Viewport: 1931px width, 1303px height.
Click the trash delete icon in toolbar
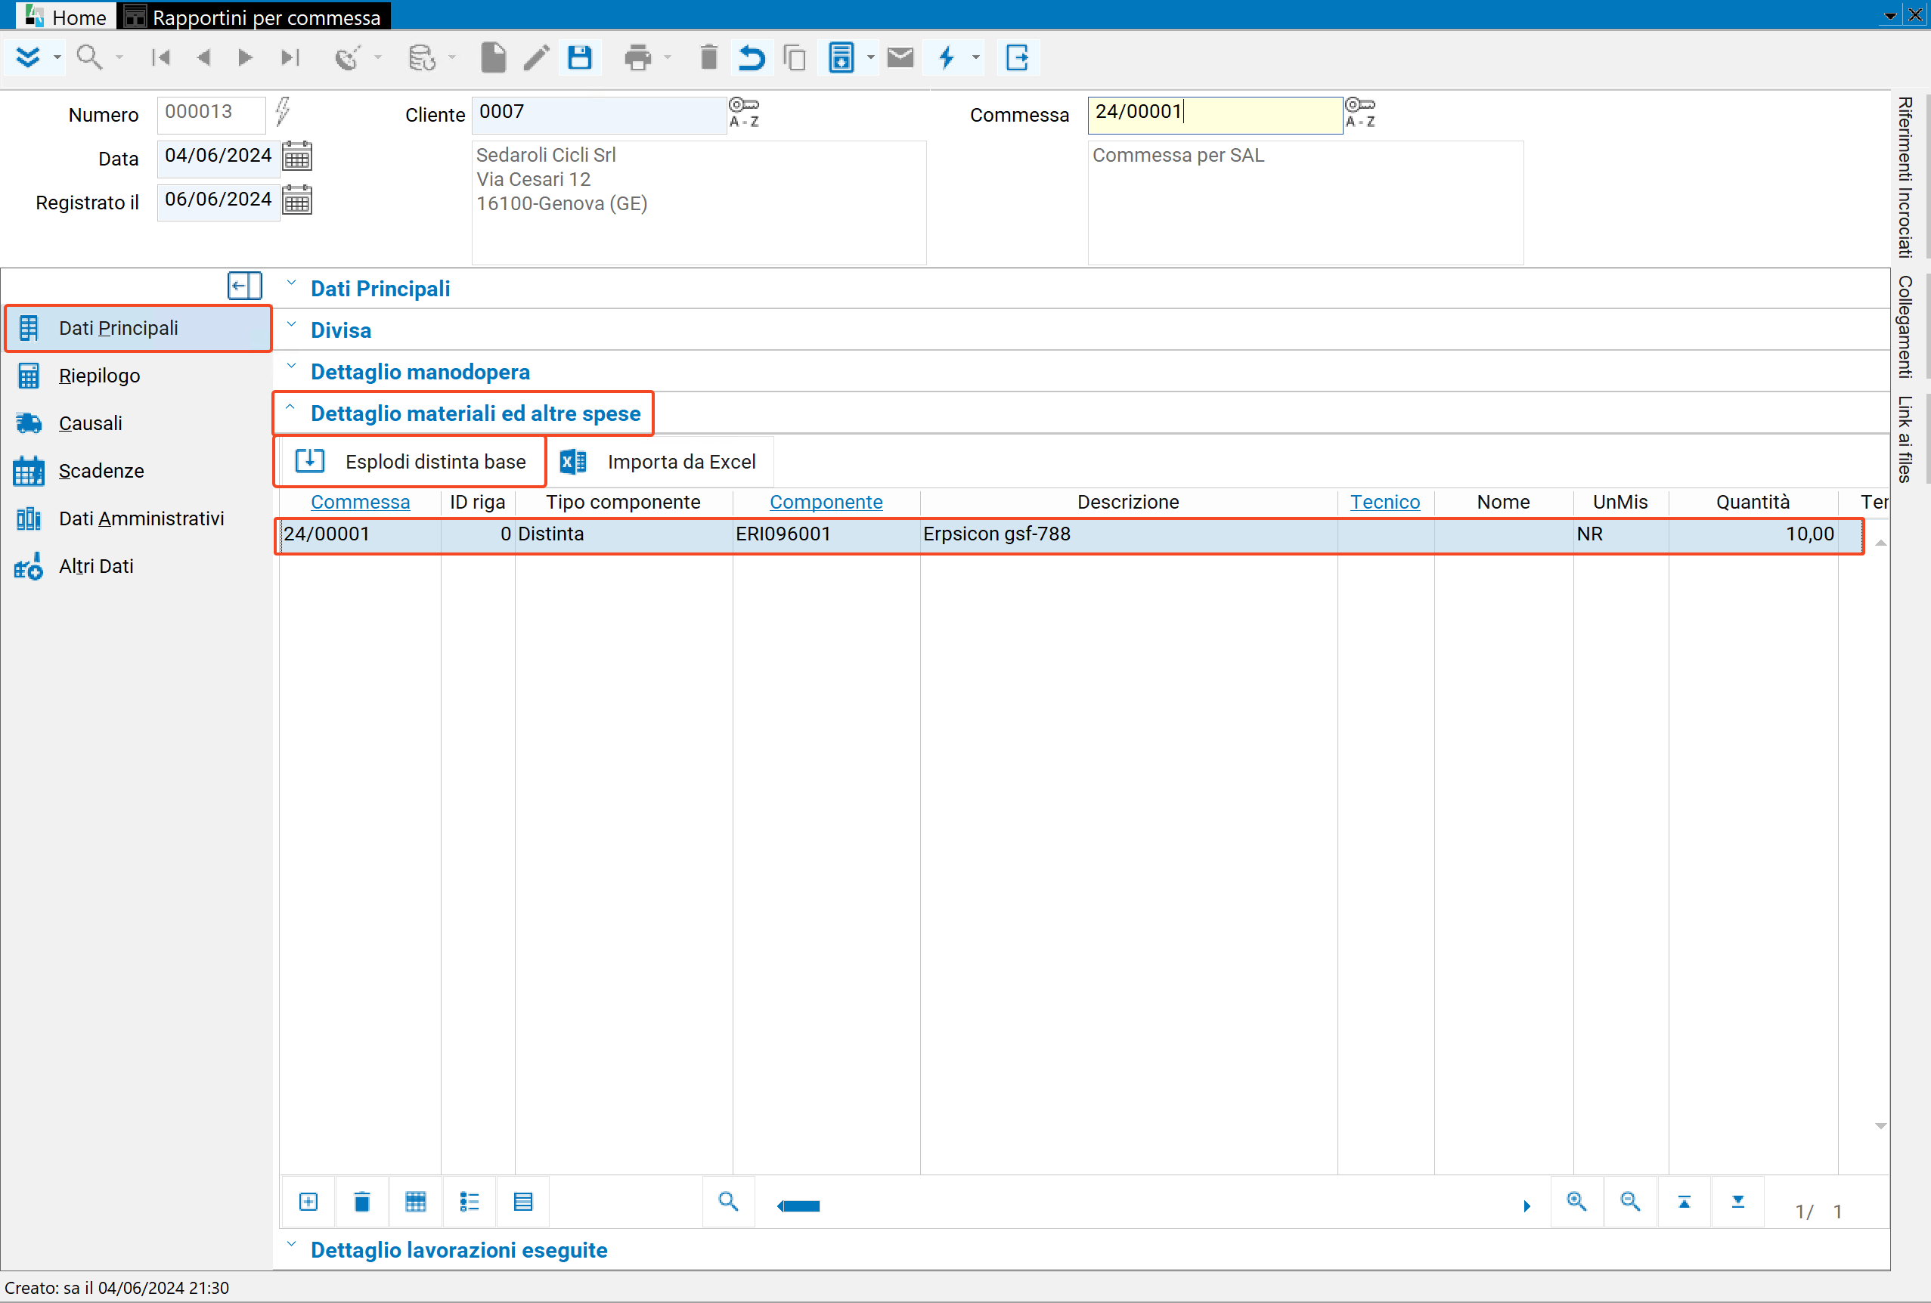708,57
